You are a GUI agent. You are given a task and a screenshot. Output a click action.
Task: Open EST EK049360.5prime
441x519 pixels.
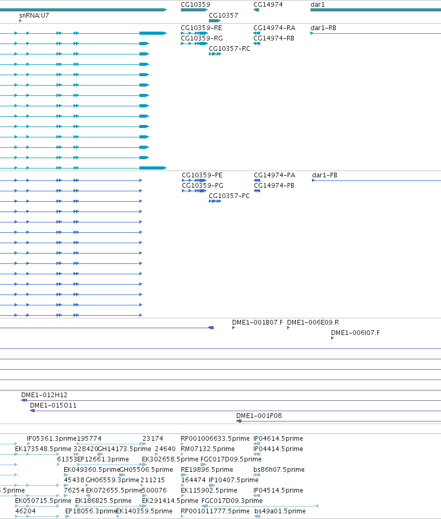click(92, 470)
